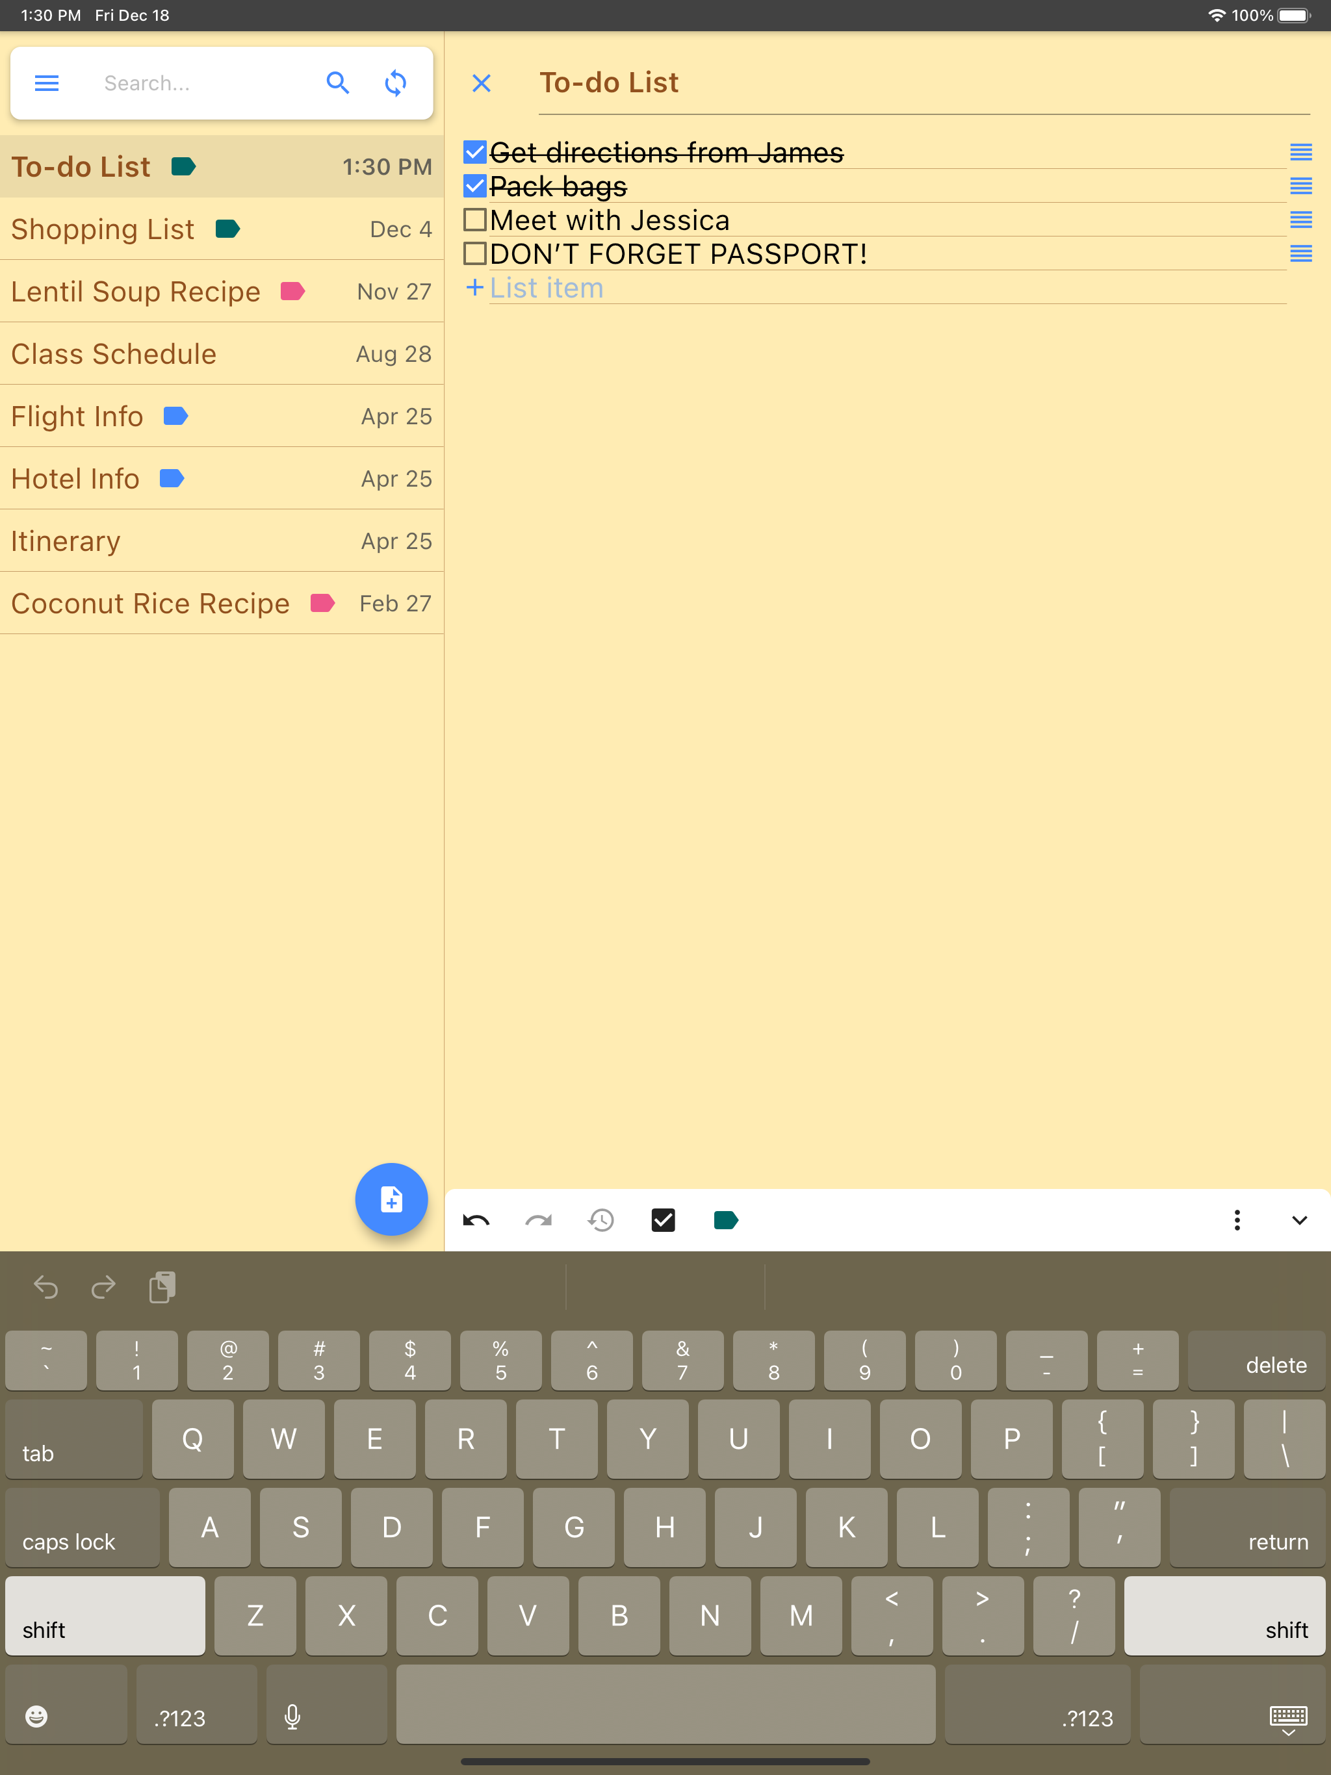Image resolution: width=1331 pixels, height=1775 pixels.
Task: Check 'Meet with Jessica' item
Action: tap(475, 220)
